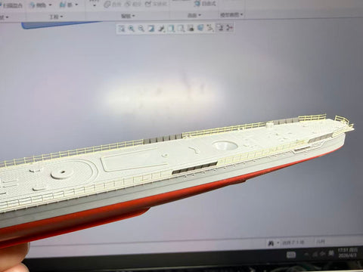Expand the 模型意图 group dropdown
This screenshot has width=363, height=272.
pyautogui.click(x=231, y=15)
